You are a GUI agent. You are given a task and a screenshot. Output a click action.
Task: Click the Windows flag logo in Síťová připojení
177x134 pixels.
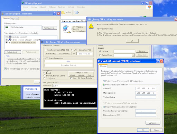tap(149, 7)
